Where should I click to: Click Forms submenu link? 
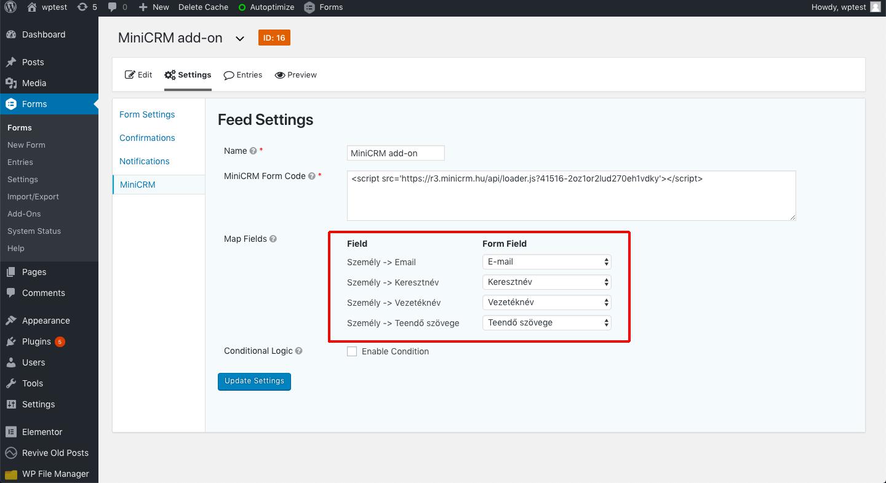[20, 127]
